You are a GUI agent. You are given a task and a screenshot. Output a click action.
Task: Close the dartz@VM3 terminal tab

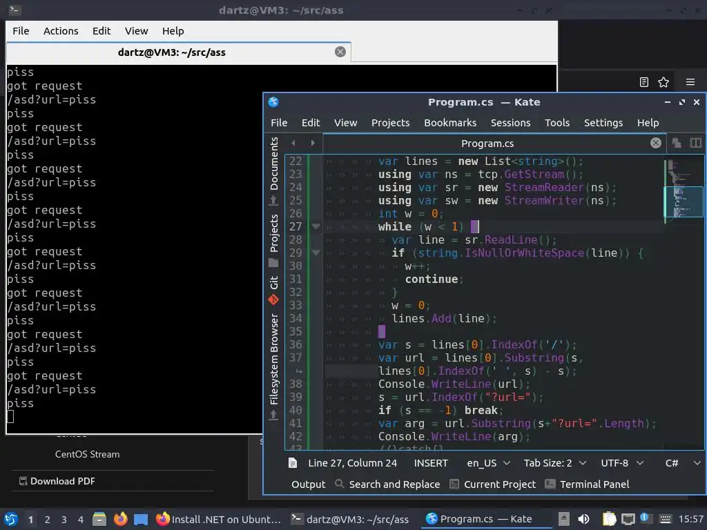point(340,52)
